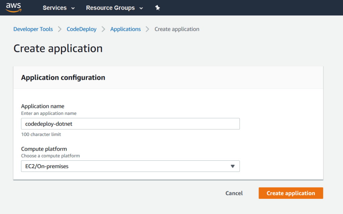The height and width of the screenshot is (214, 343).
Task: Click the arrow separator after CodeDeploy
Action: (x=104, y=29)
